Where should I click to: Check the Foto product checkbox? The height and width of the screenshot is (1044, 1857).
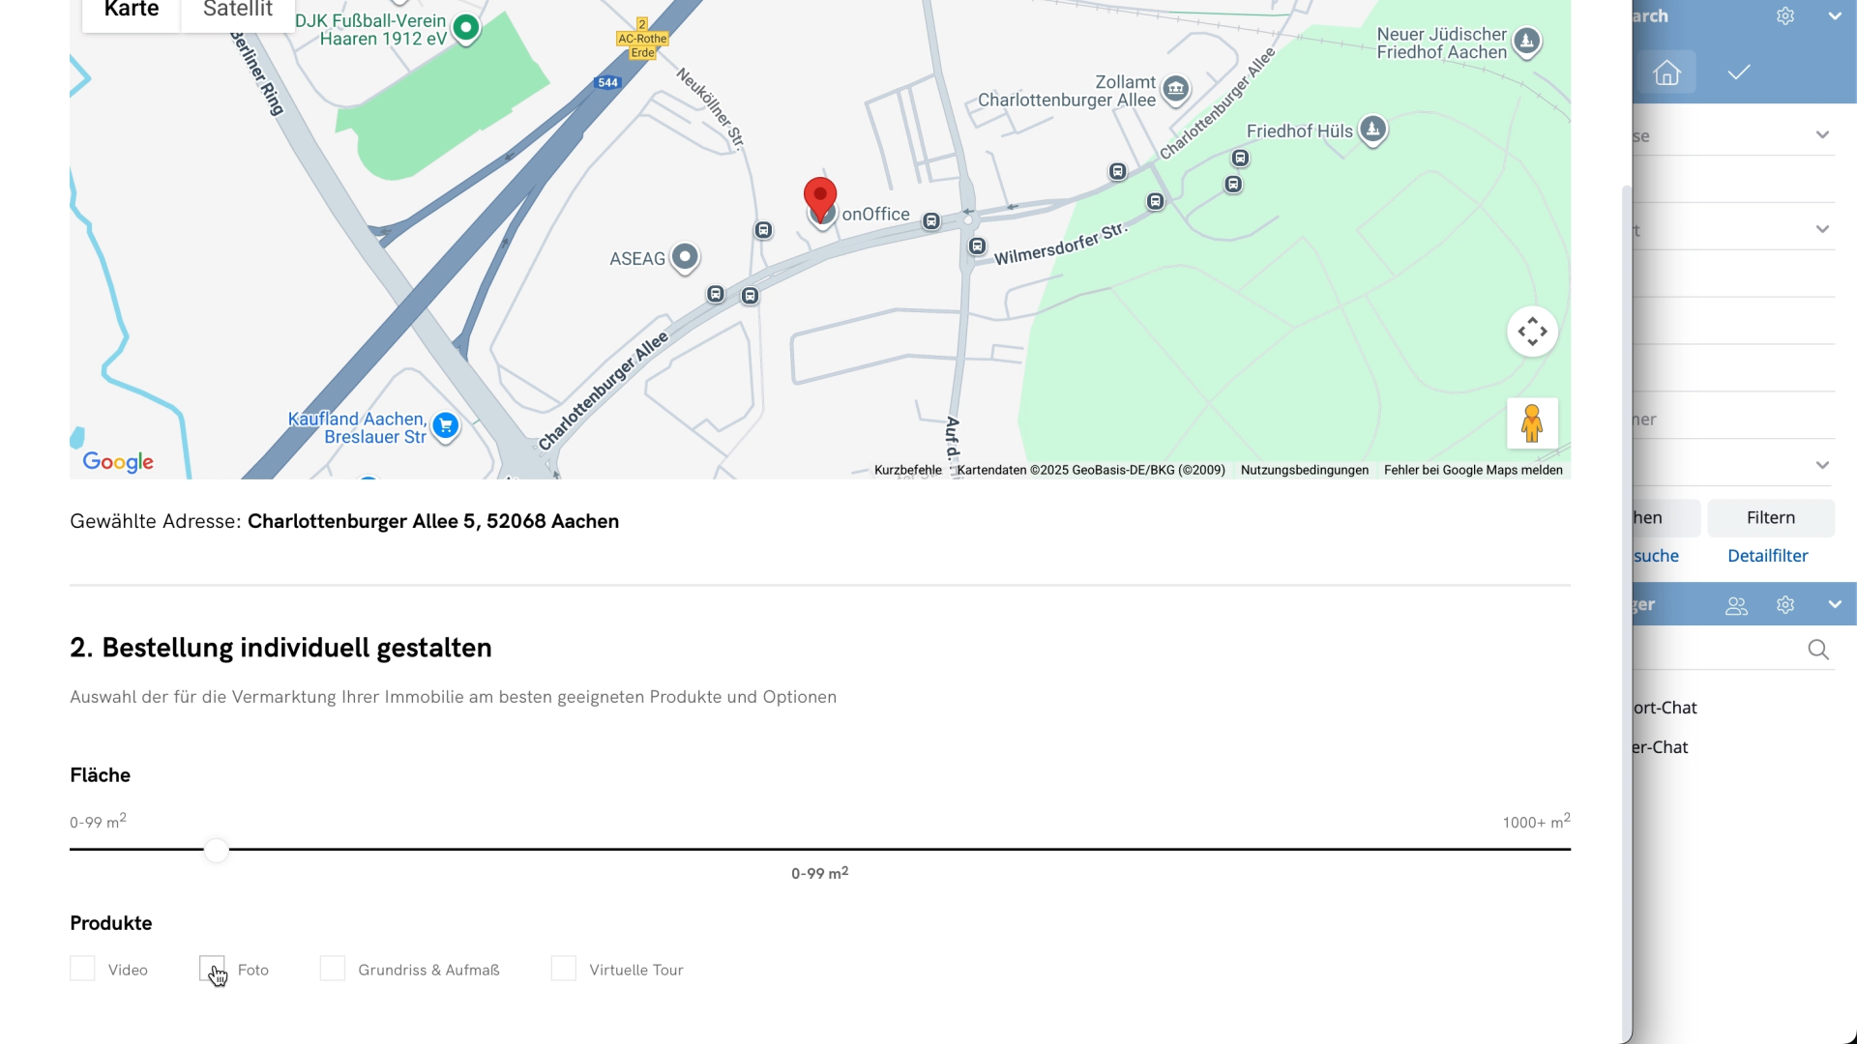[212, 969]
